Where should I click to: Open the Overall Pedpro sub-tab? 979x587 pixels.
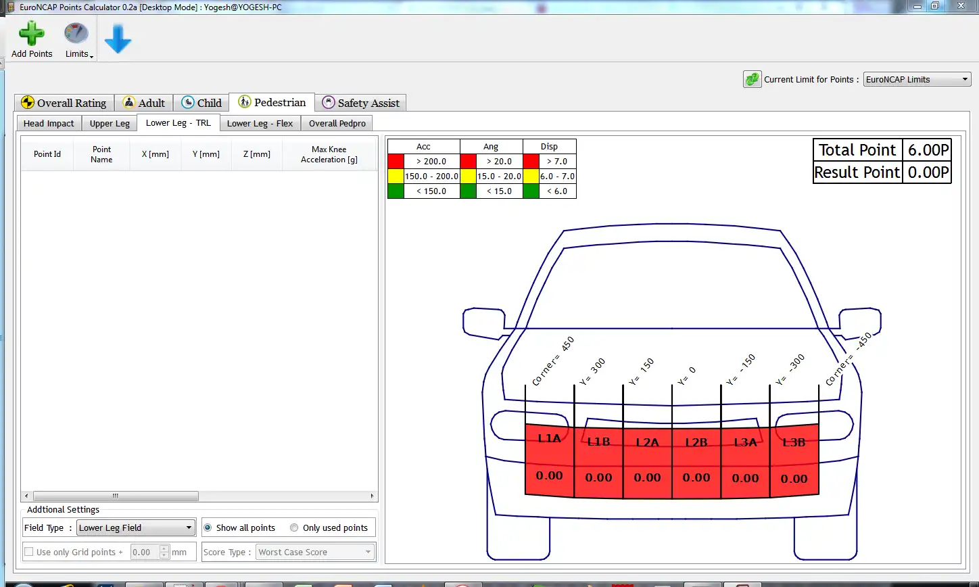click(337, 123)
